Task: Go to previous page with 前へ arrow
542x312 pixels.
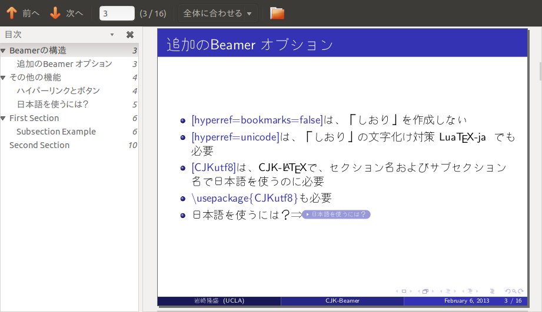Action: [x=23, y=13]
